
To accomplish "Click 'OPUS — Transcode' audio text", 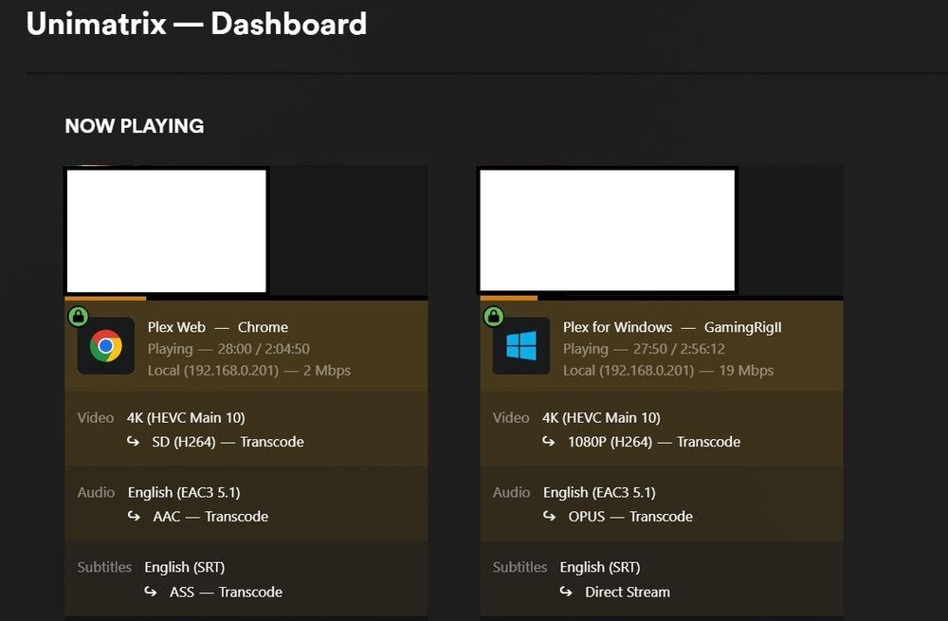I will pyautogui.click(x=630, y=517).
